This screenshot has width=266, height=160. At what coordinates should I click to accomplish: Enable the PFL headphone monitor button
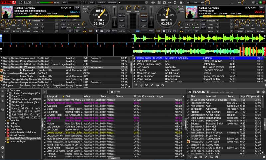(x=128, y=31)
